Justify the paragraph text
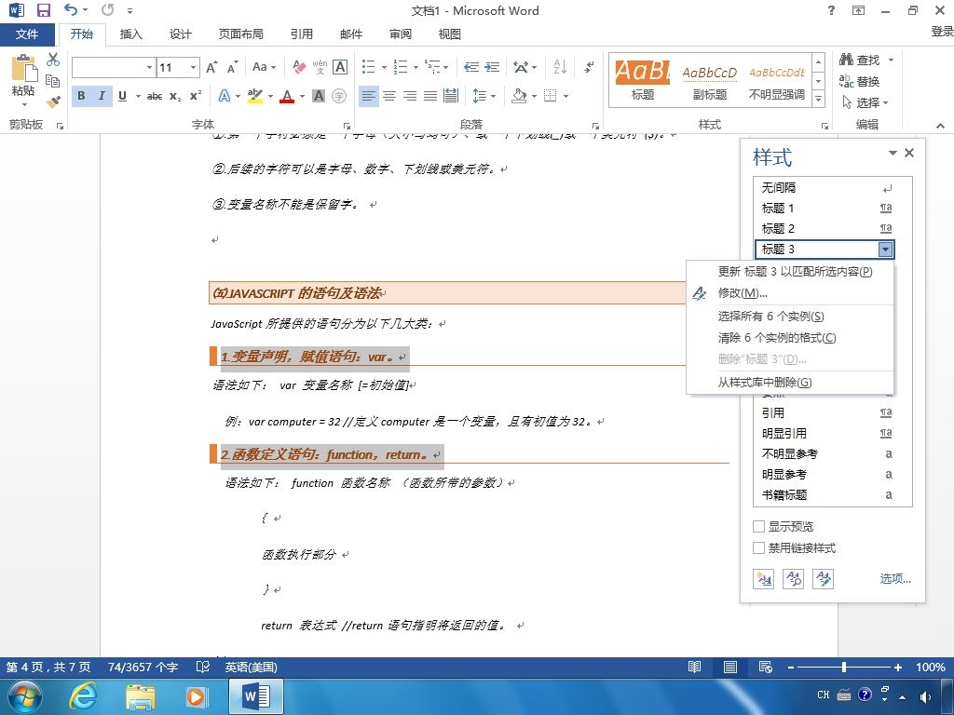Image resolution: width=954 pixels, height=715 pixels. click(430, 96)
